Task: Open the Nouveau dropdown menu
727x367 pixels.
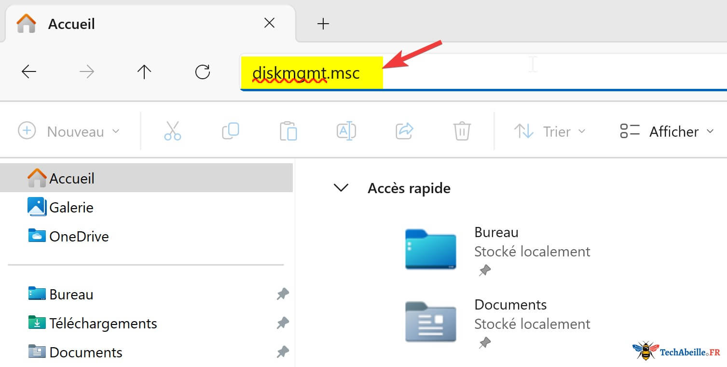Action: (x=69, y=131)
